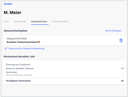Viewport: 128px width, 97px height.
Task: Click Änderung der Abwesenheitsplanung link
Action: click(26, 48)
